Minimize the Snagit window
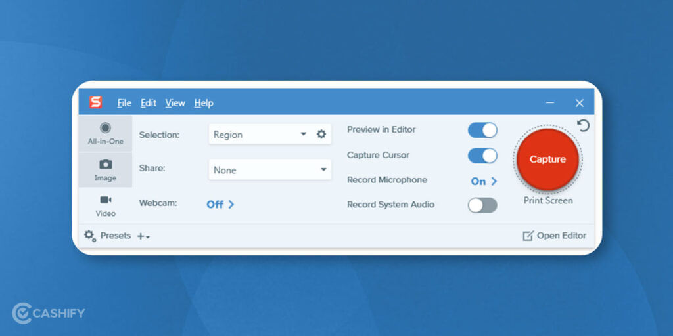 pyautogui.click(x=550, y=103)
